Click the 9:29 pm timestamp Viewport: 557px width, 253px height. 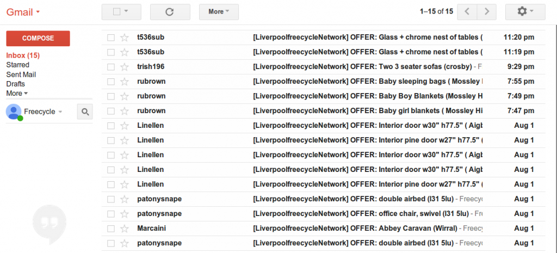(x=521, y=67)
